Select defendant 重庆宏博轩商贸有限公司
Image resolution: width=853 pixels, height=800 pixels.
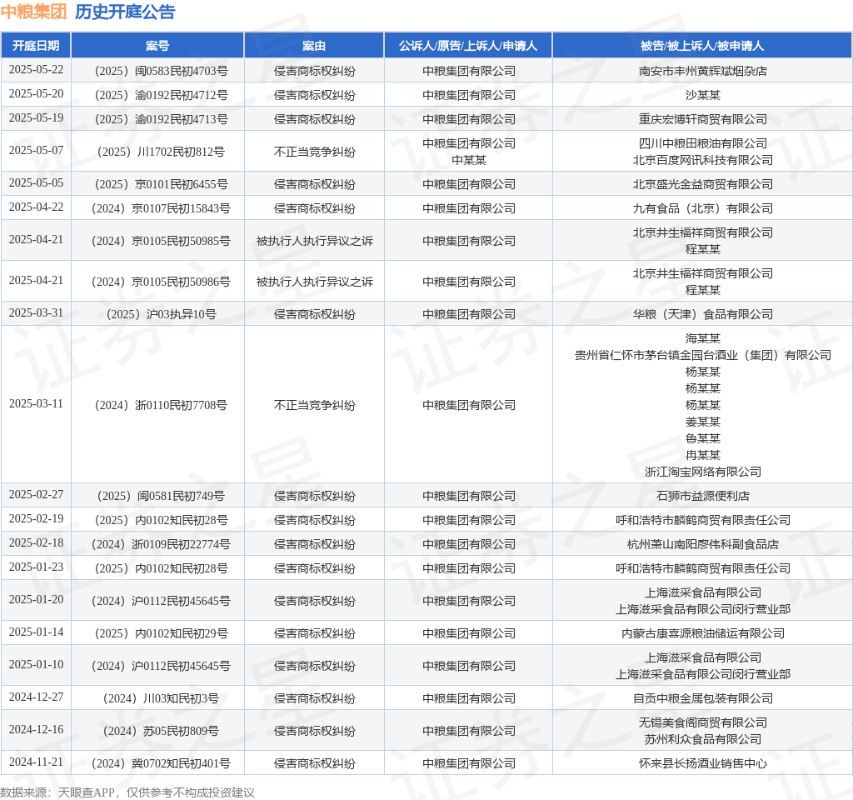[x=702, y=119]
